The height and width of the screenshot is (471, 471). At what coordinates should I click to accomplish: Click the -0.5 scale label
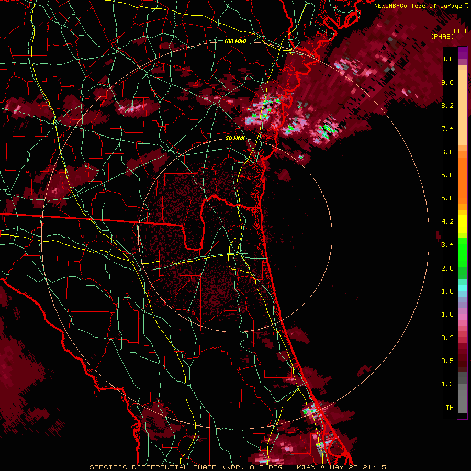point(445,361)
